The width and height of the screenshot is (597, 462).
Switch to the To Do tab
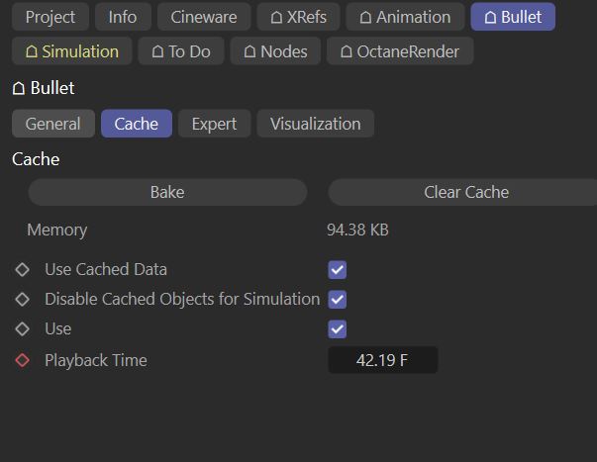(181, 51)
